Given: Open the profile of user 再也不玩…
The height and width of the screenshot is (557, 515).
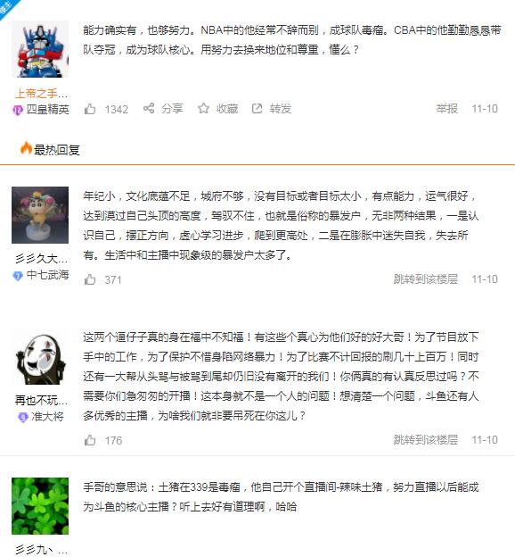Looking at the screenshot, I should pyautogui.click(x=41, y=400).
